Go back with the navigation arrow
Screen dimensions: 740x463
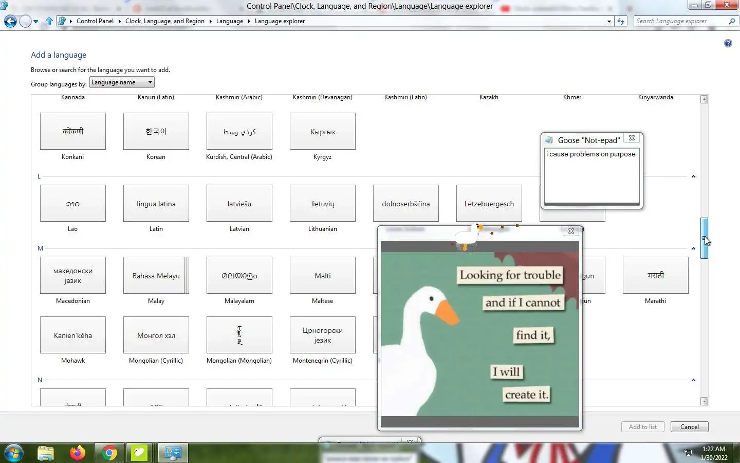[x=10, y=21]
